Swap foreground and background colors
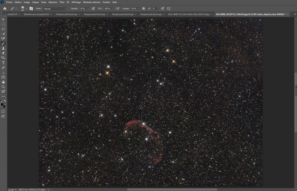The width and height of the screenshot is (297, 191). click(x=5, y=101)
